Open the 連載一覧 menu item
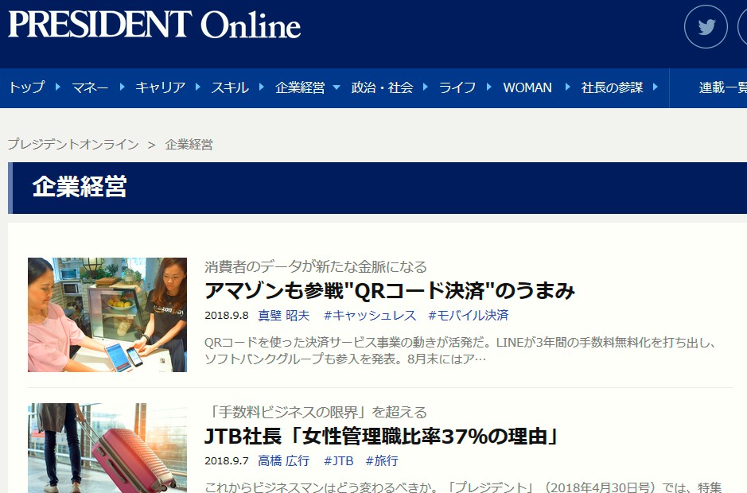Screen dimensions: 747x493 [x=721, y=87]
